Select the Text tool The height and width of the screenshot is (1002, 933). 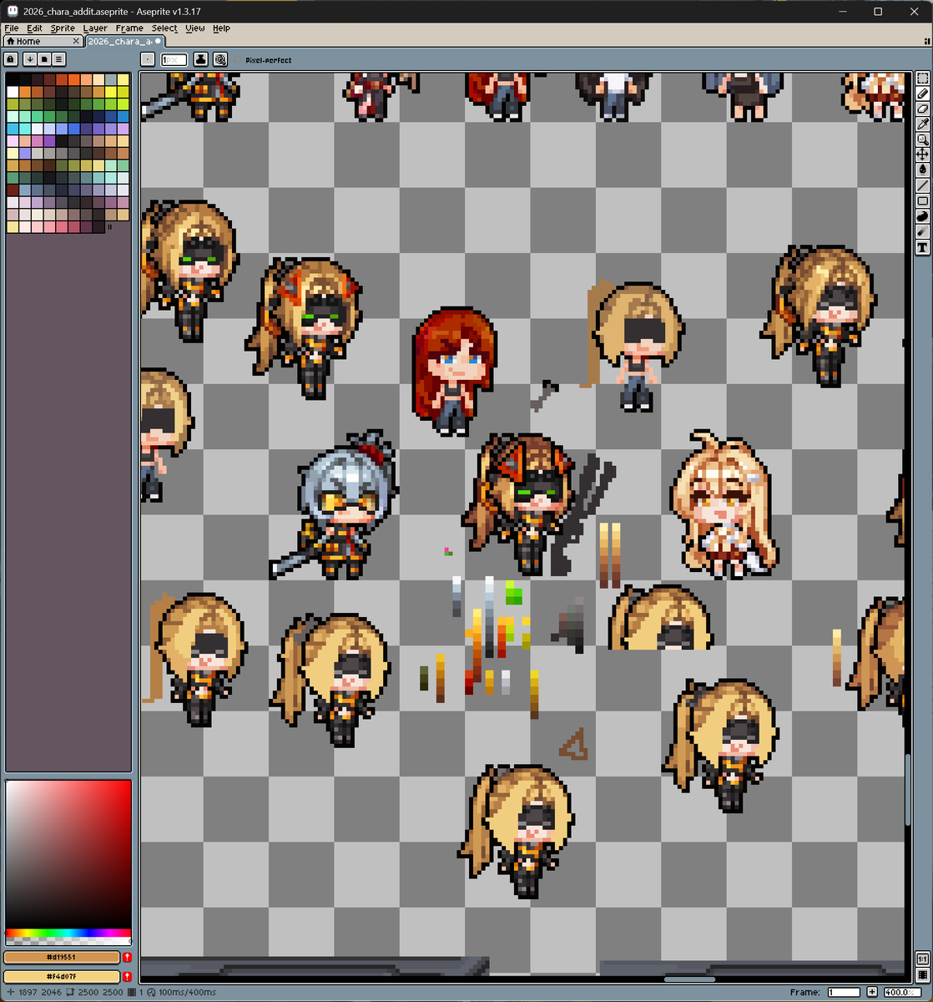pos(923,247)
